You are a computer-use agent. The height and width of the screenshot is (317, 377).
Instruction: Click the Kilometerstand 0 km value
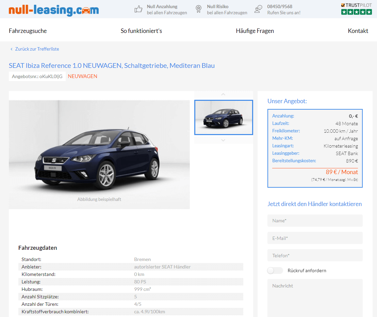coord(139,274)
